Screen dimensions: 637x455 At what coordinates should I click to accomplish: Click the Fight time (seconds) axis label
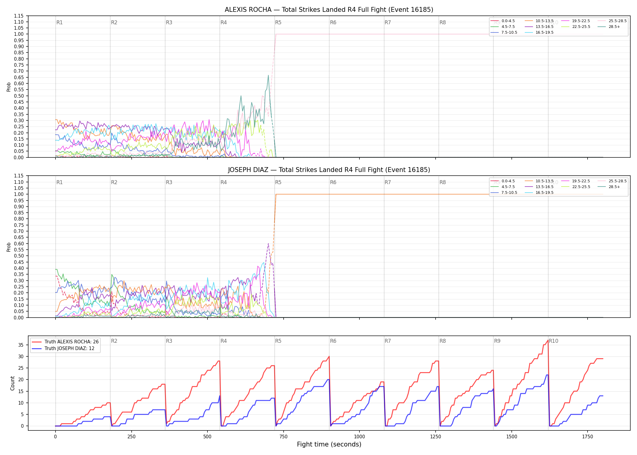click(x=329, y=444)
